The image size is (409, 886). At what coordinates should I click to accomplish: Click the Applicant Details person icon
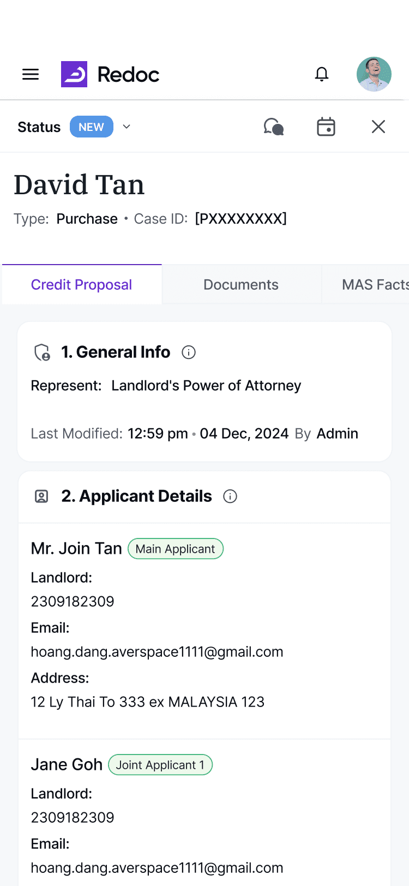point(41,496)
